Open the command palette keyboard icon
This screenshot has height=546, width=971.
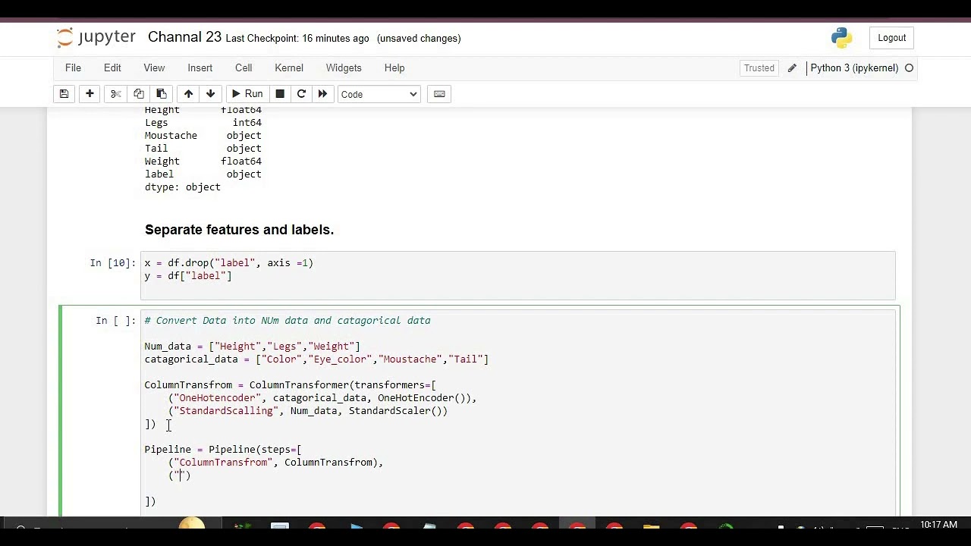(439, 94)
